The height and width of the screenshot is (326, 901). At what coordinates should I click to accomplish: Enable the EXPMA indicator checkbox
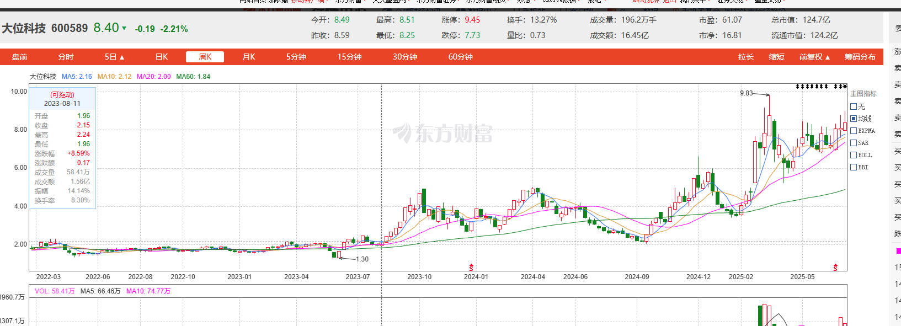(x=854, y=131)
